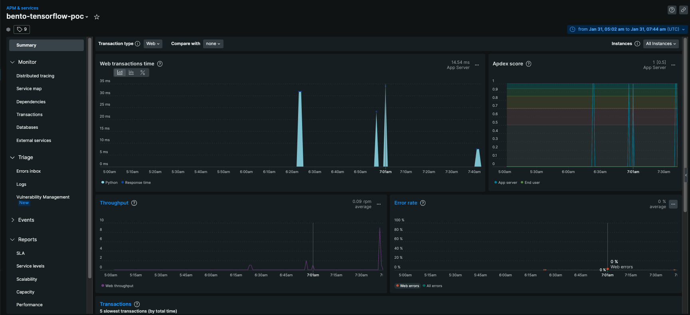Open the Error rate help icon
The height and width of the screenshot is (315, 690).
pos(423,203)
